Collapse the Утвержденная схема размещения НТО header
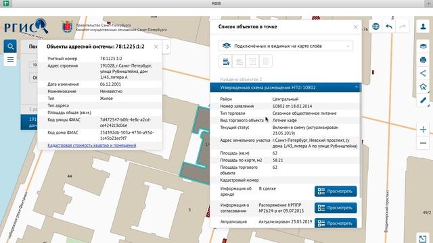 (286, 87)
